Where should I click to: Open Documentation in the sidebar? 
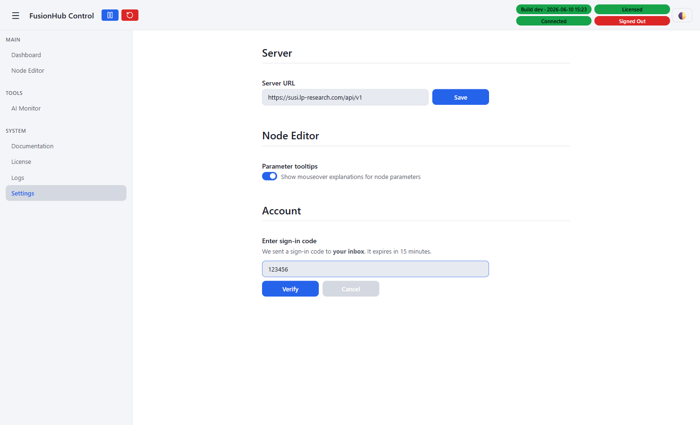pos(66,146)
